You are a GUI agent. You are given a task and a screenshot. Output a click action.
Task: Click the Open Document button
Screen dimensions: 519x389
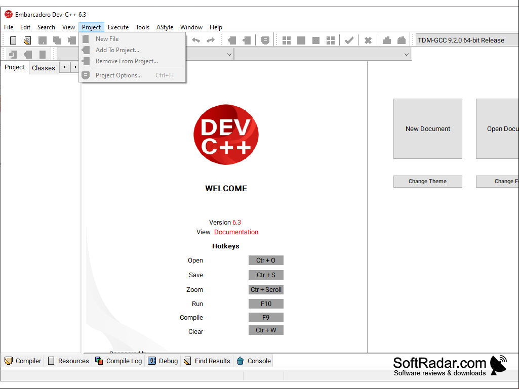pyautogui.click(x=498, y=128)
